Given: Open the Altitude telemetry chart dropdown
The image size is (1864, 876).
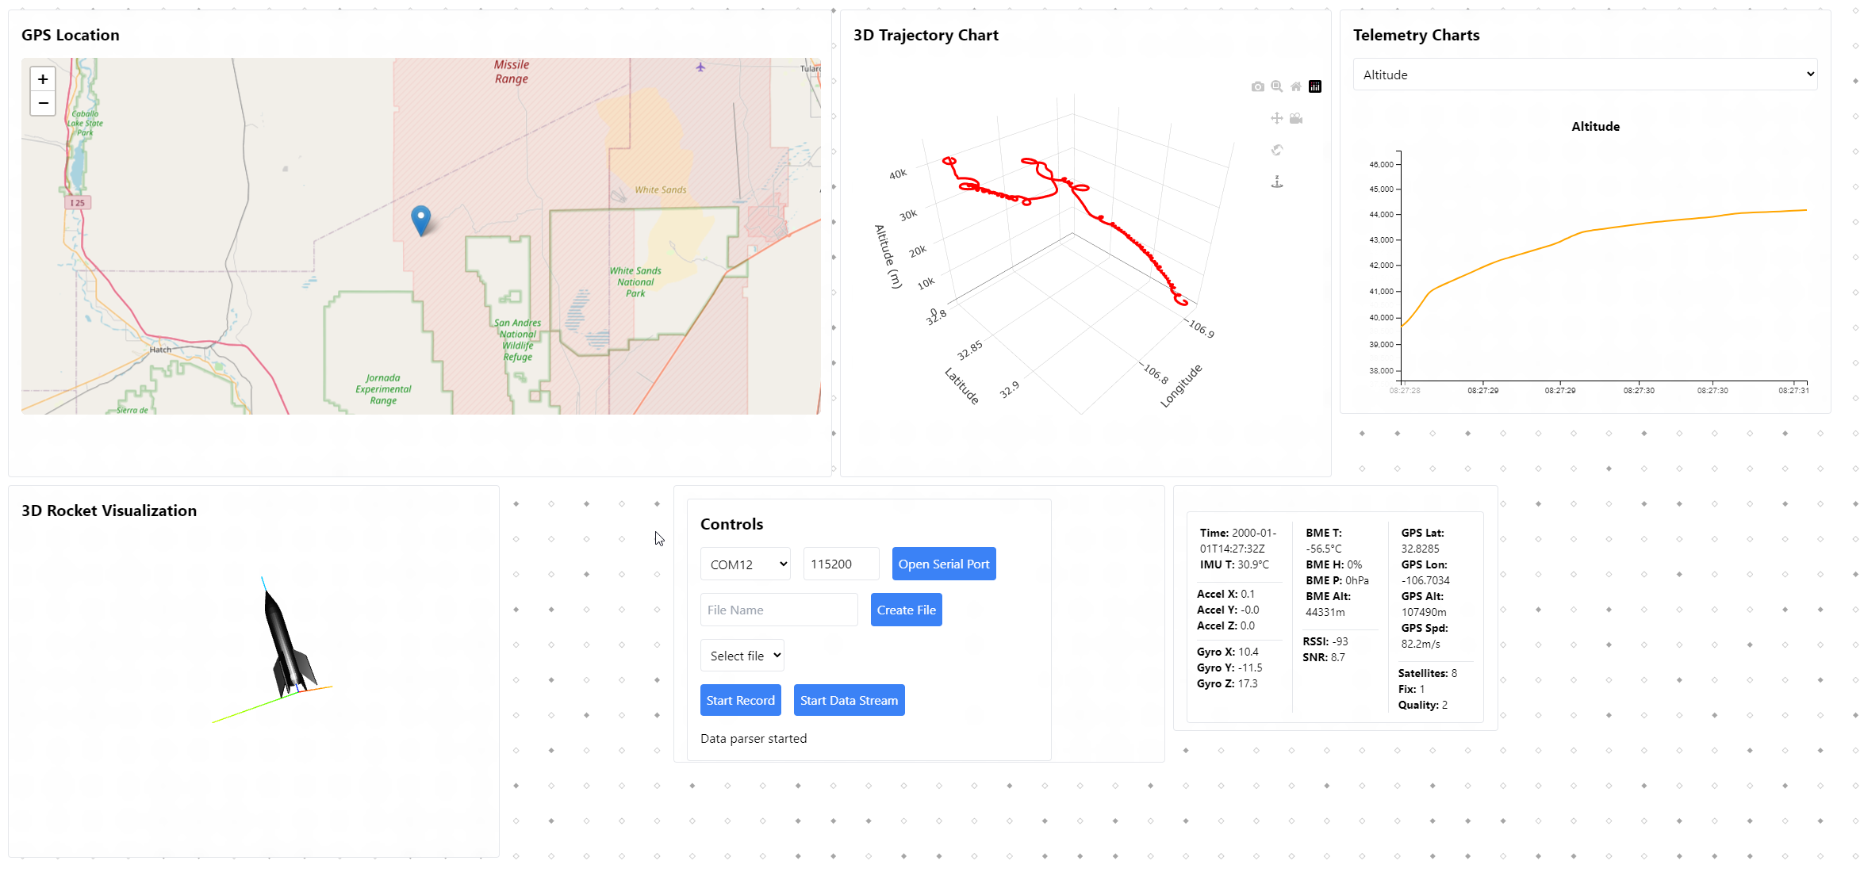Looking at the screenshot, I should tap(1585, 75).
